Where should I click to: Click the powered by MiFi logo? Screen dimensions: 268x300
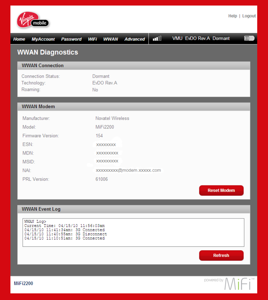click(229, 284)
